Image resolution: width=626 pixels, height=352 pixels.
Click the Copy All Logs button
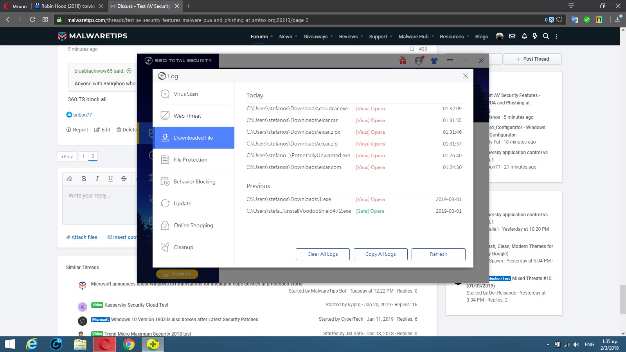click(x=381, y=254)
